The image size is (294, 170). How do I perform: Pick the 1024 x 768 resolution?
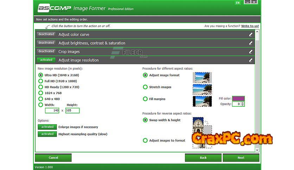[x=40, y=93]
